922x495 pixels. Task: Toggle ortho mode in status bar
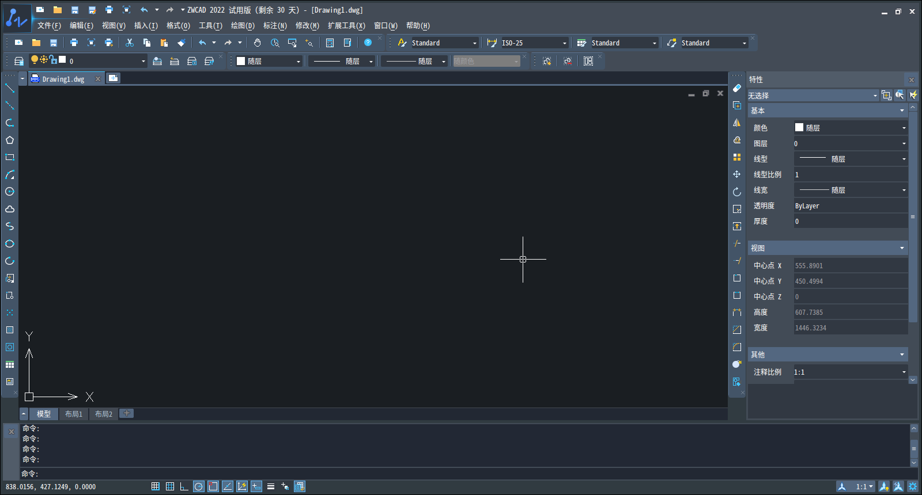coord(184,486)
